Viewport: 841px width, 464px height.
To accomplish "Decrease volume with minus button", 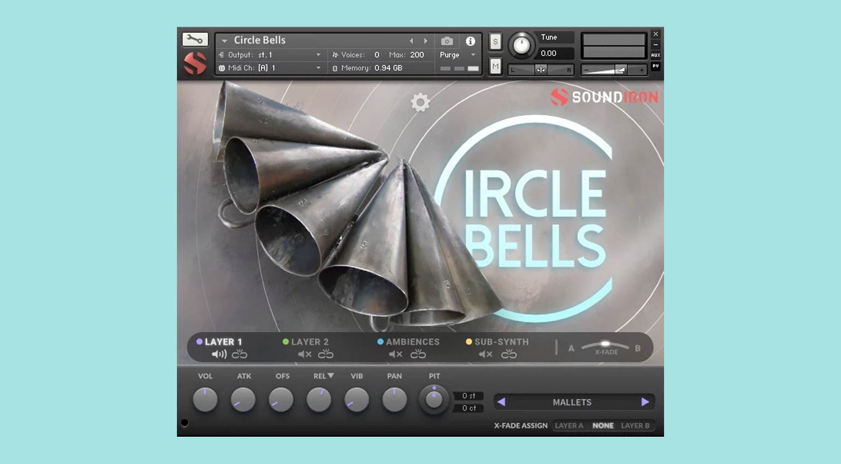I will pos(586,70).
